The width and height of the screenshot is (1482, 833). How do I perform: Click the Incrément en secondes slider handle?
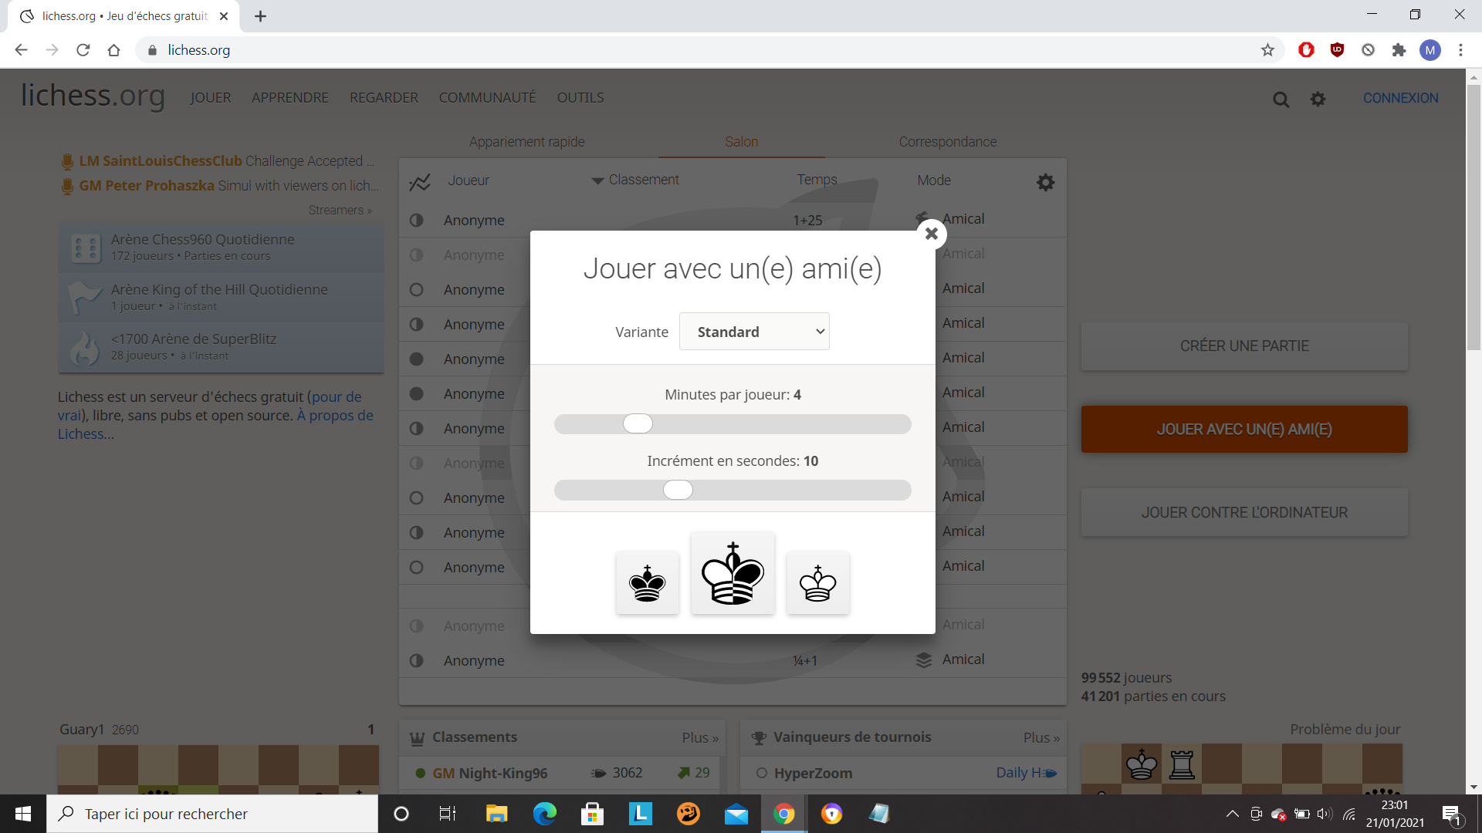678,490
